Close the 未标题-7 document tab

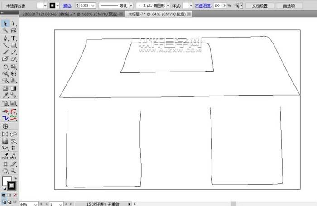coord(189,14)
